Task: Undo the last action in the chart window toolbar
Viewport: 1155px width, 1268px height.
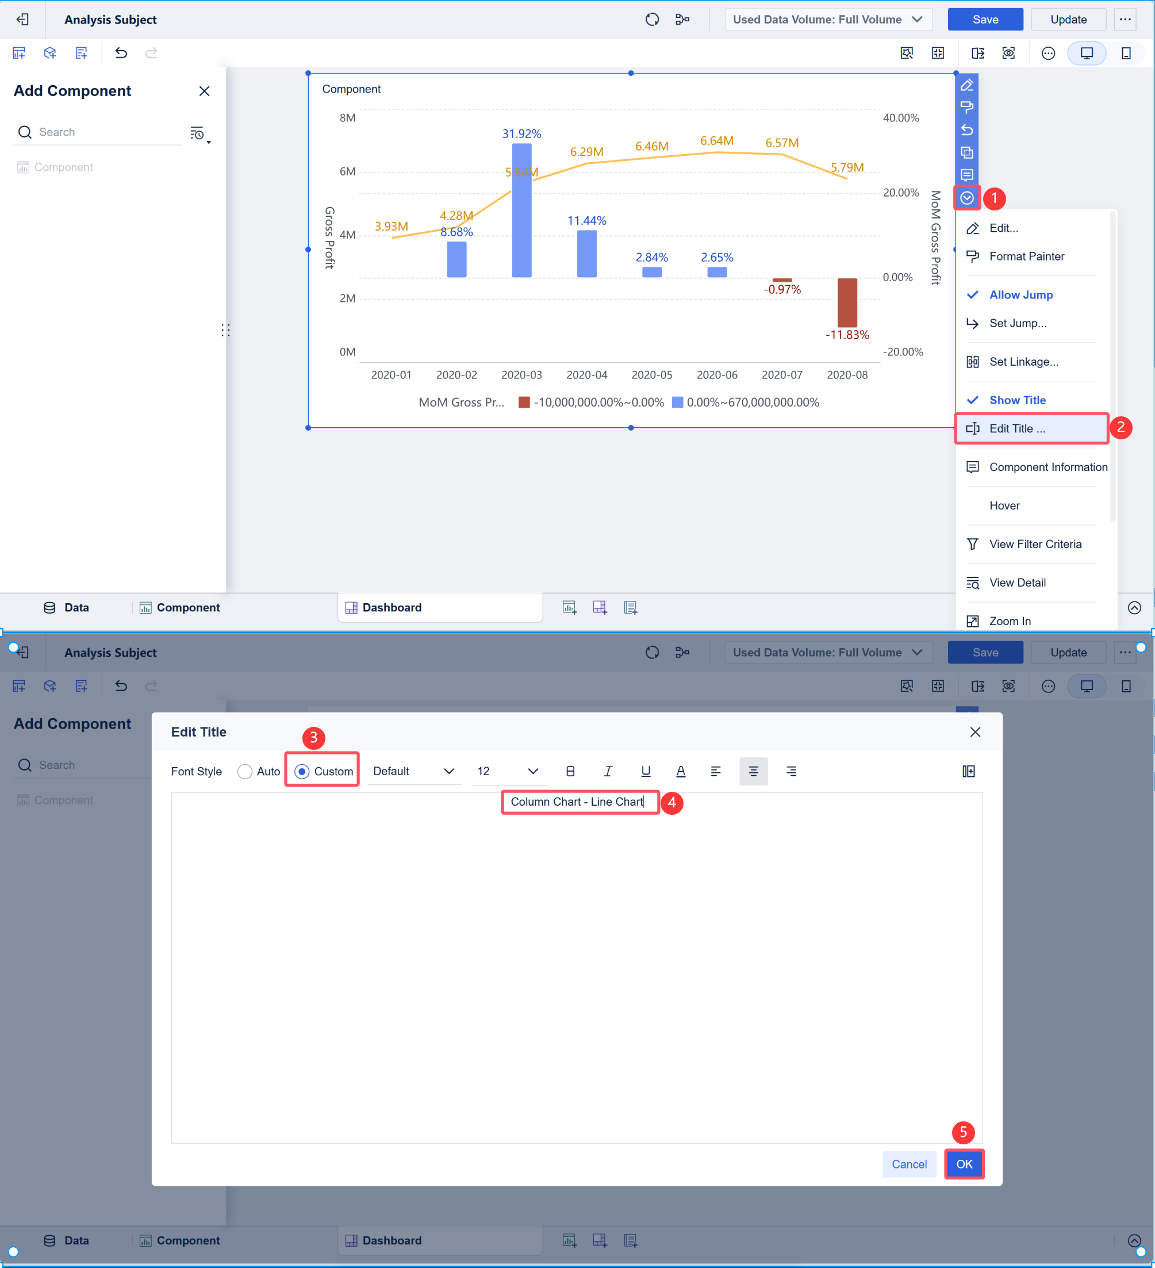Action: 121,53
